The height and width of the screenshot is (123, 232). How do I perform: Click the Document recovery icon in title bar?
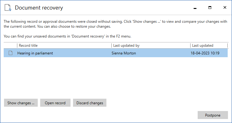point(8,8)
